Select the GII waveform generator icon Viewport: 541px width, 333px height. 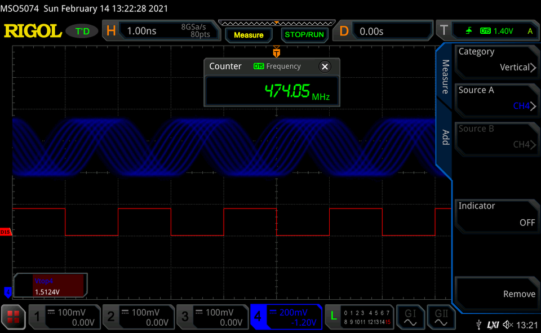click(440, 317)
